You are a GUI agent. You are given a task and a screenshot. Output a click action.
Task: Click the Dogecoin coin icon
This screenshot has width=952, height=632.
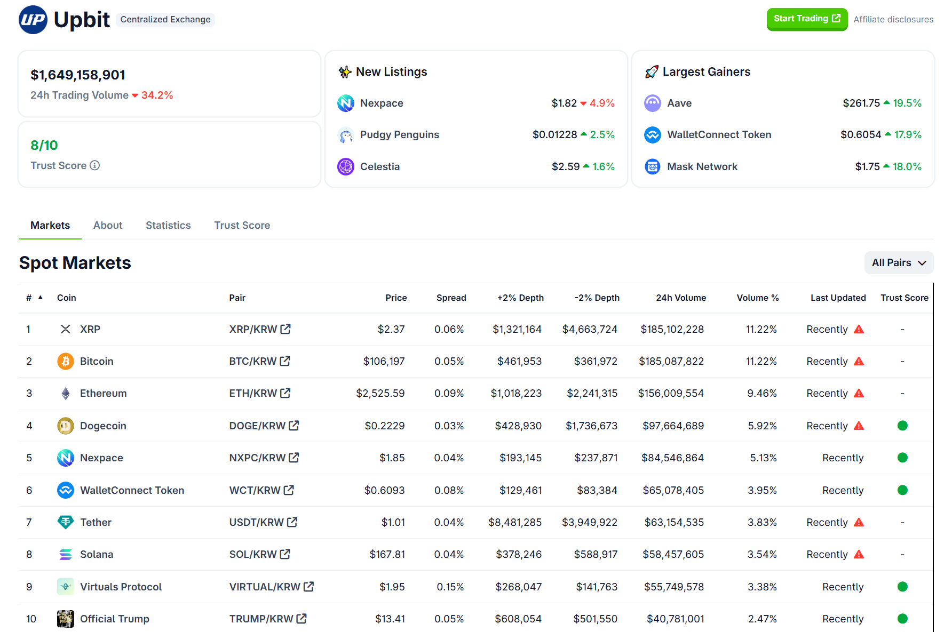tap(66, 426)
